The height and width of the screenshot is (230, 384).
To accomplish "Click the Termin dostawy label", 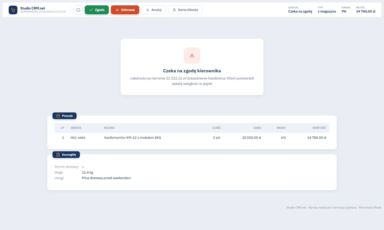I will pyautogui.click(x=66, y=167).
